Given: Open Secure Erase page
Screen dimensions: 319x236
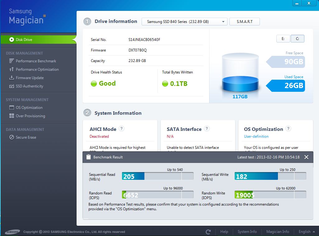Looking at the screenshot, I should 26,137.
